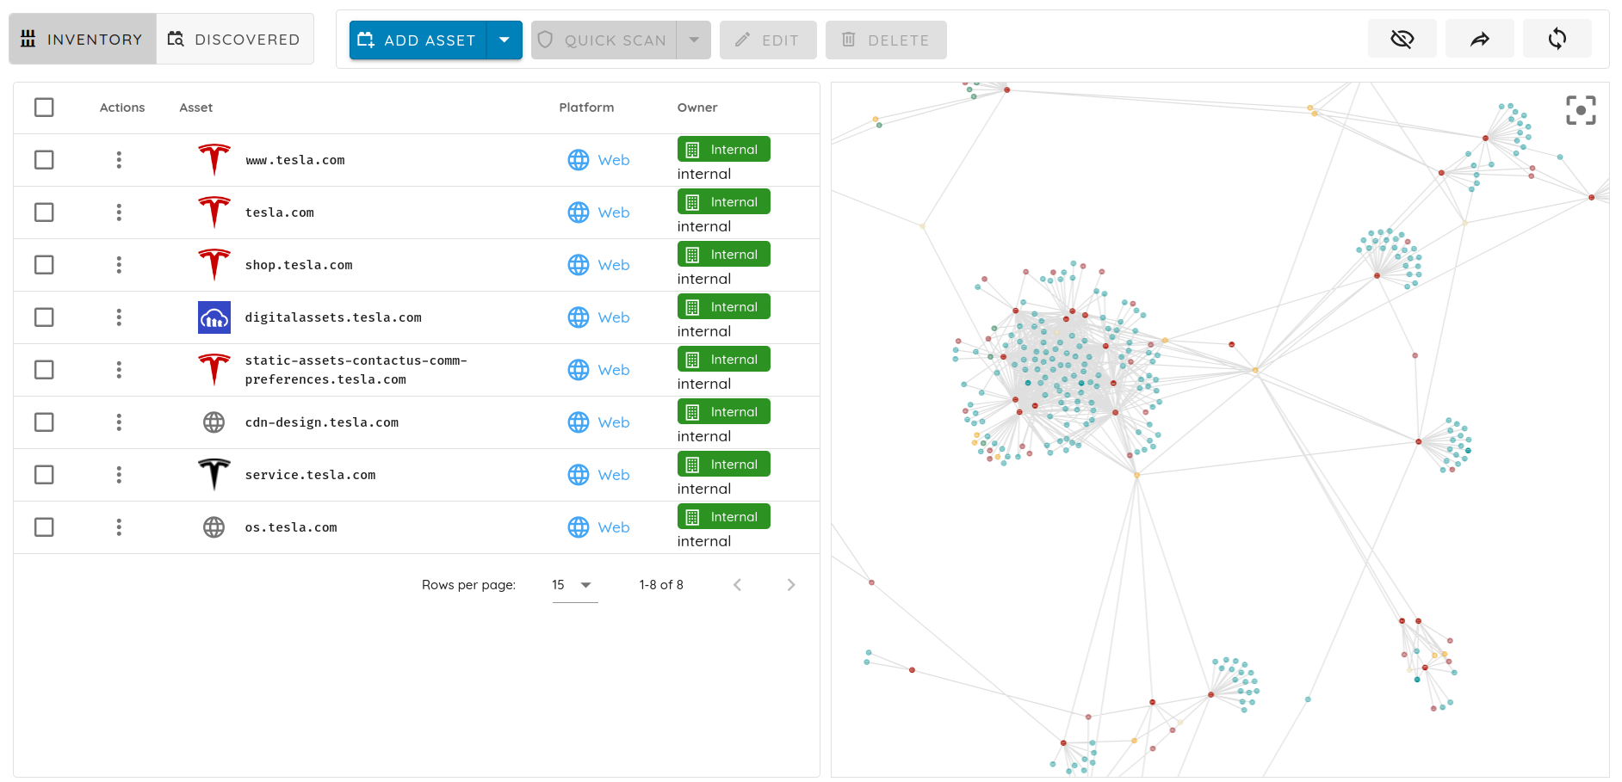
Task: Click the Internal owner badge for os.tesla.com
Action: (x=724, y=517)
